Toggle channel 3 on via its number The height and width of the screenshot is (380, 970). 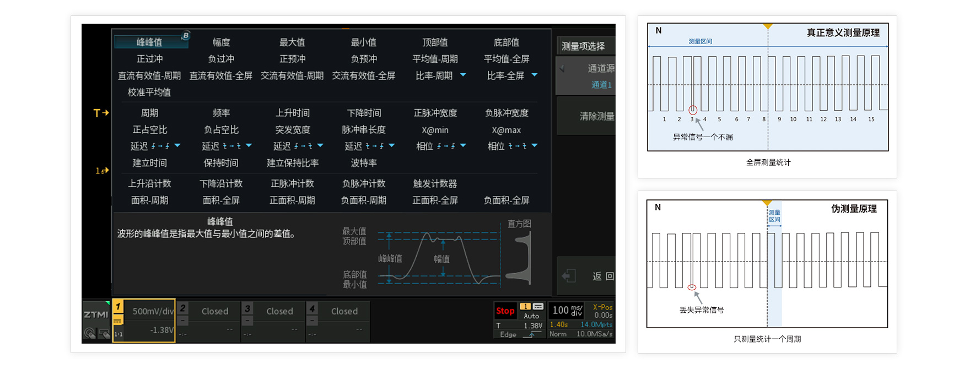pos(247,308)
